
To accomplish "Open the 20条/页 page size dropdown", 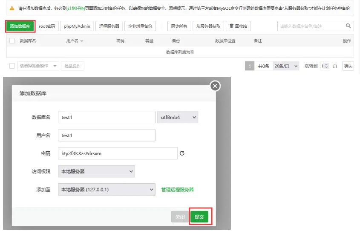I will click(286, 66).
